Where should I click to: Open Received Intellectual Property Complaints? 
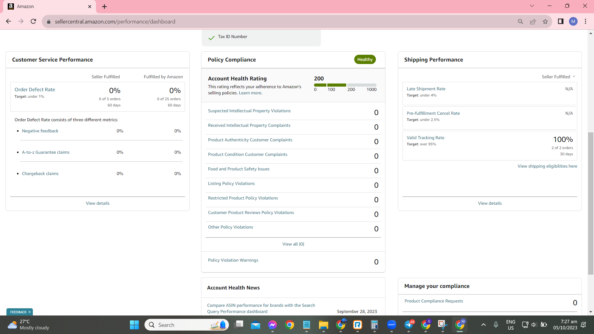[249, 125]
